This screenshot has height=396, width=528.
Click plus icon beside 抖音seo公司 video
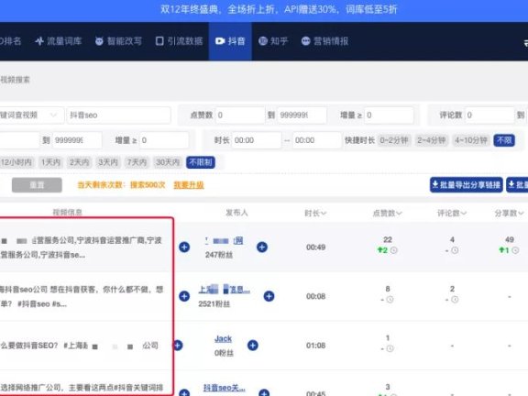pos(184,296)
